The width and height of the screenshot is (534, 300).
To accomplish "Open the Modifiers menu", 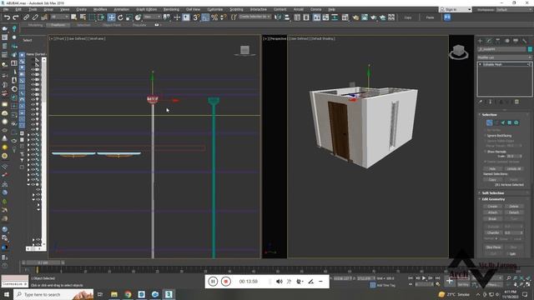I will [x=100, y=9].
